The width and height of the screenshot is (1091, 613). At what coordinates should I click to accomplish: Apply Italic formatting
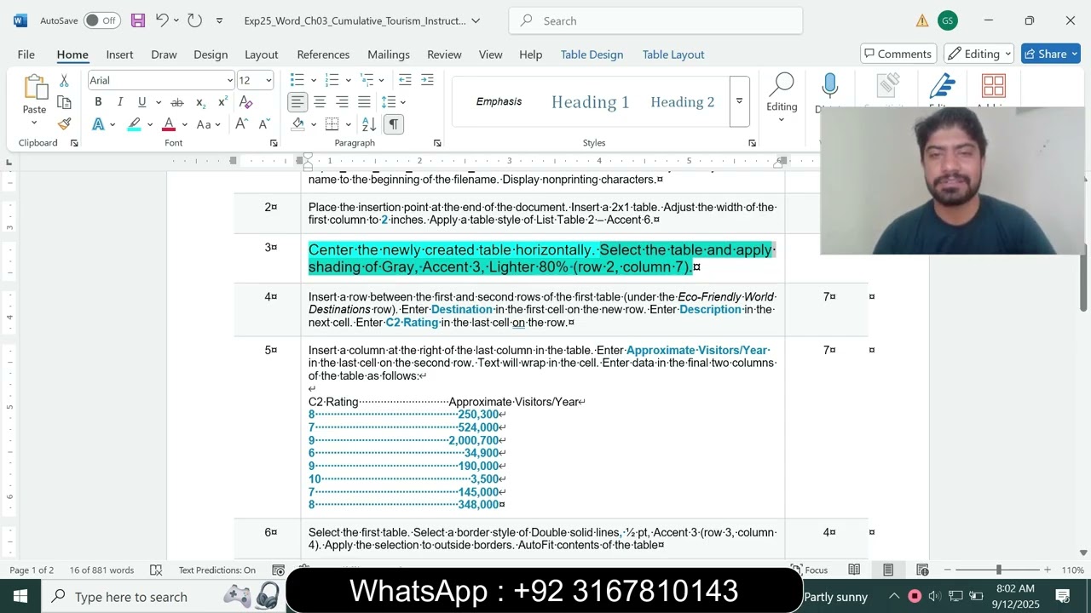point(120,102)
